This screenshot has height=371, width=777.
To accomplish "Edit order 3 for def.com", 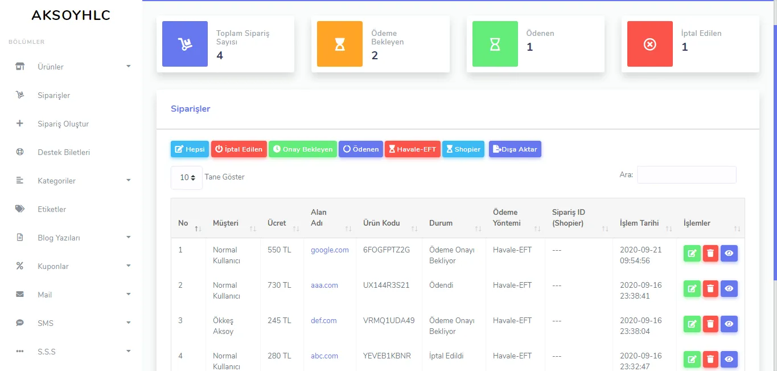I will pyautogui.click(x=692, y=324).
